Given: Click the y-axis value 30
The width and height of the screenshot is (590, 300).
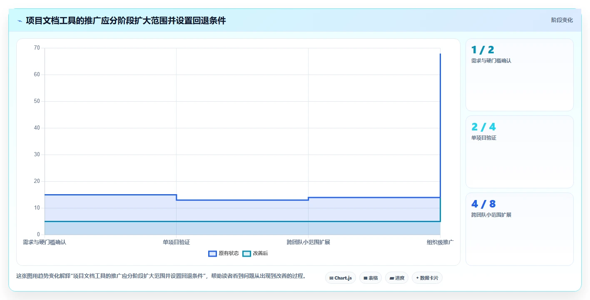Looking at the screenshot, I should [x=37, y=155].
